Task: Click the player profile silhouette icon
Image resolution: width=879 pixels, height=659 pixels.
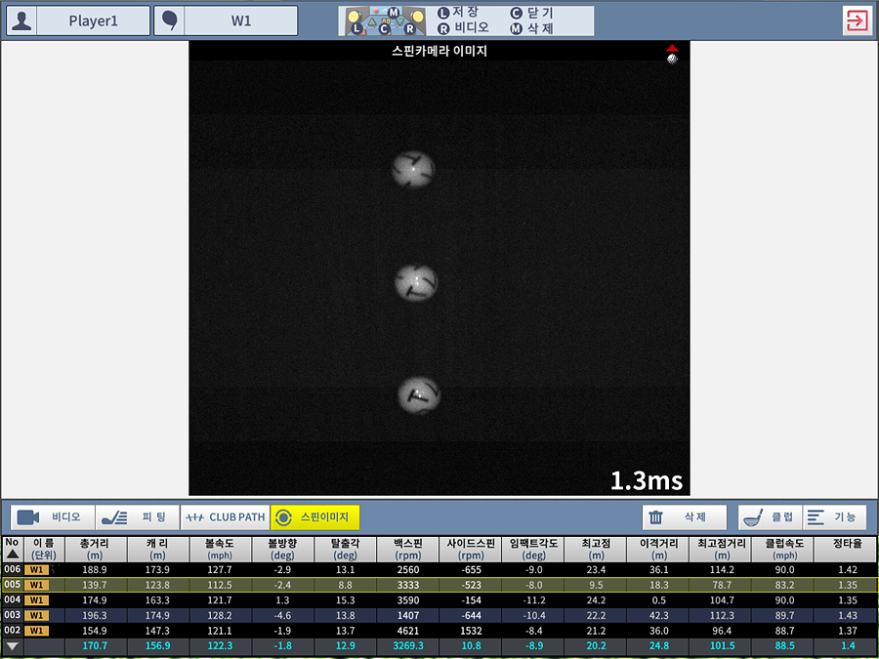Action: point(22,21)
